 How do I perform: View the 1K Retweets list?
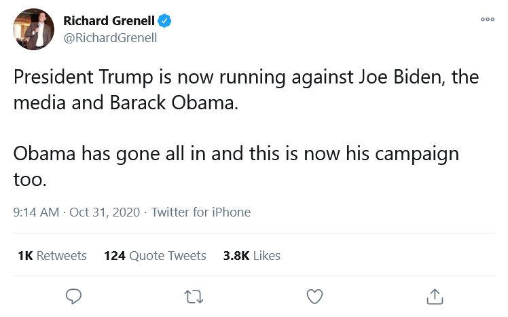[52, 256]
